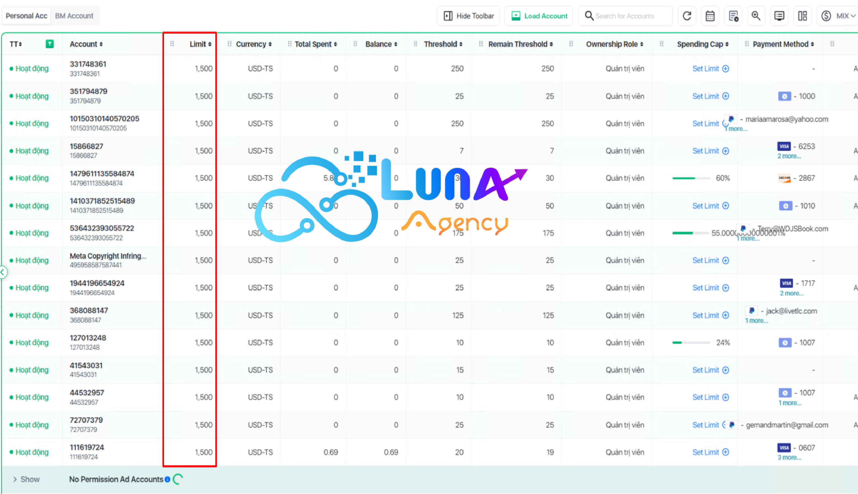This screenshot has width=858, height=494.
Task: Click the drag handle before Total Spent column
Action: pos(290,44)
